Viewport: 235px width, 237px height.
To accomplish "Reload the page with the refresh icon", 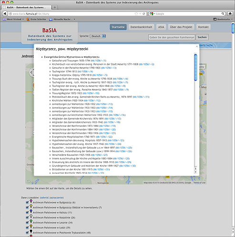I will [144, 14].
